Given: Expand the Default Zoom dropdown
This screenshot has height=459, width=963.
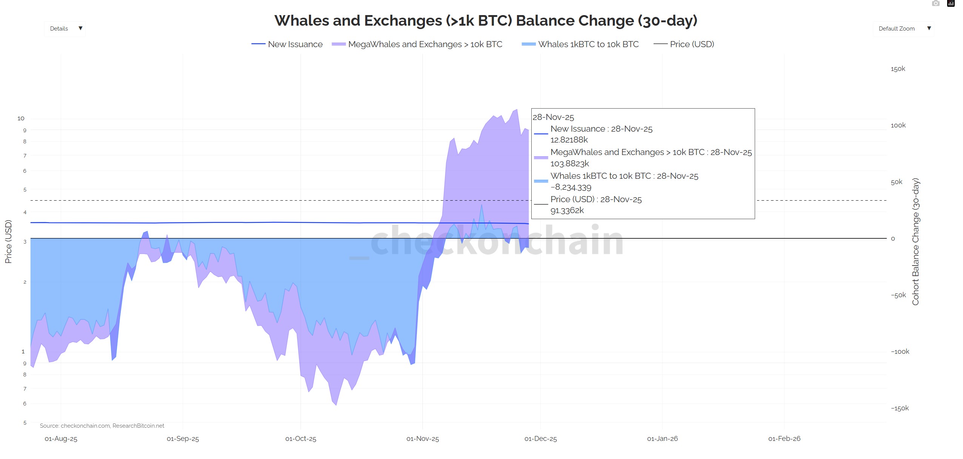Looking at the screenshot, I should click(x=903, y=29).
